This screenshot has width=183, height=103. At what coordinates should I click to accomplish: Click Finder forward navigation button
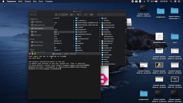click(35, 15)
